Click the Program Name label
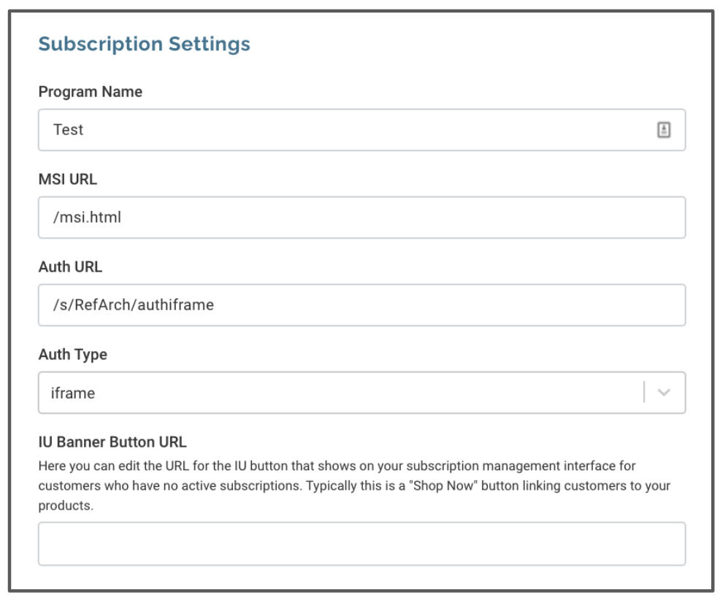 (x=91, y=92)
